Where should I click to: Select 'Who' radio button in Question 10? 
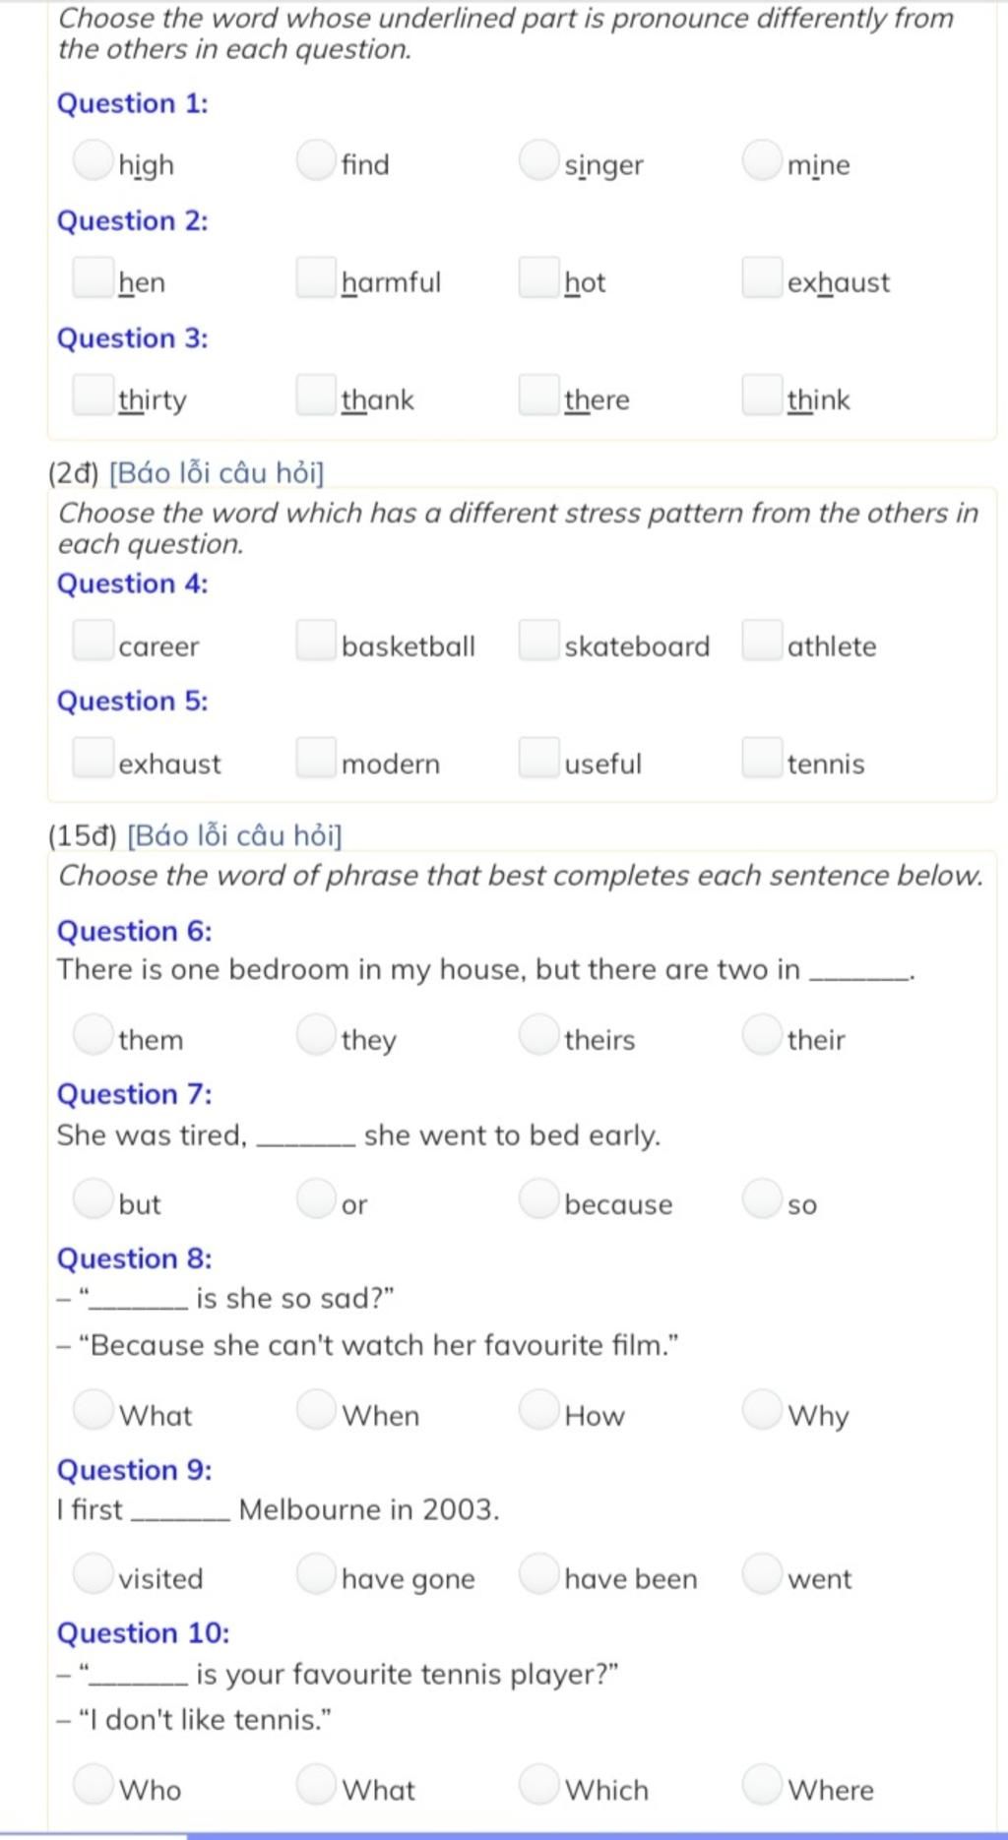[x=94, y=1784]
